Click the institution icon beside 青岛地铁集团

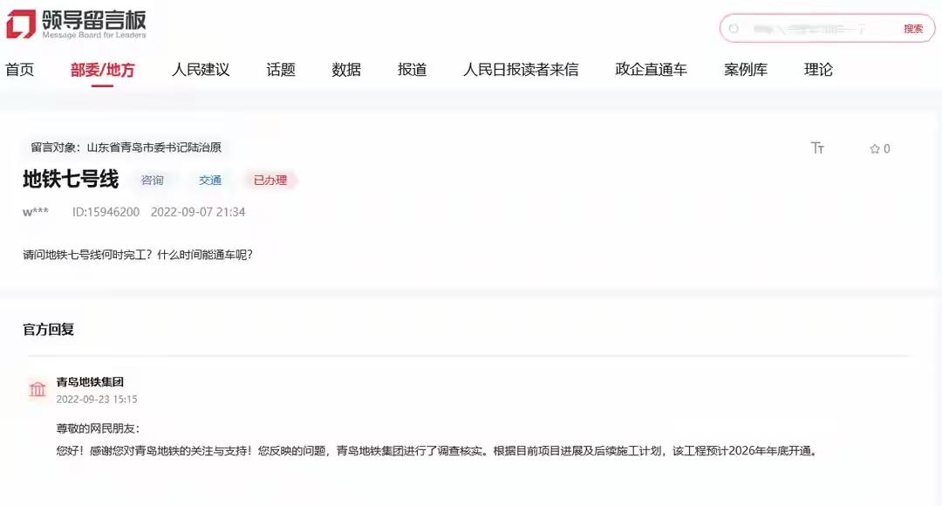click(x=38, y=389)
